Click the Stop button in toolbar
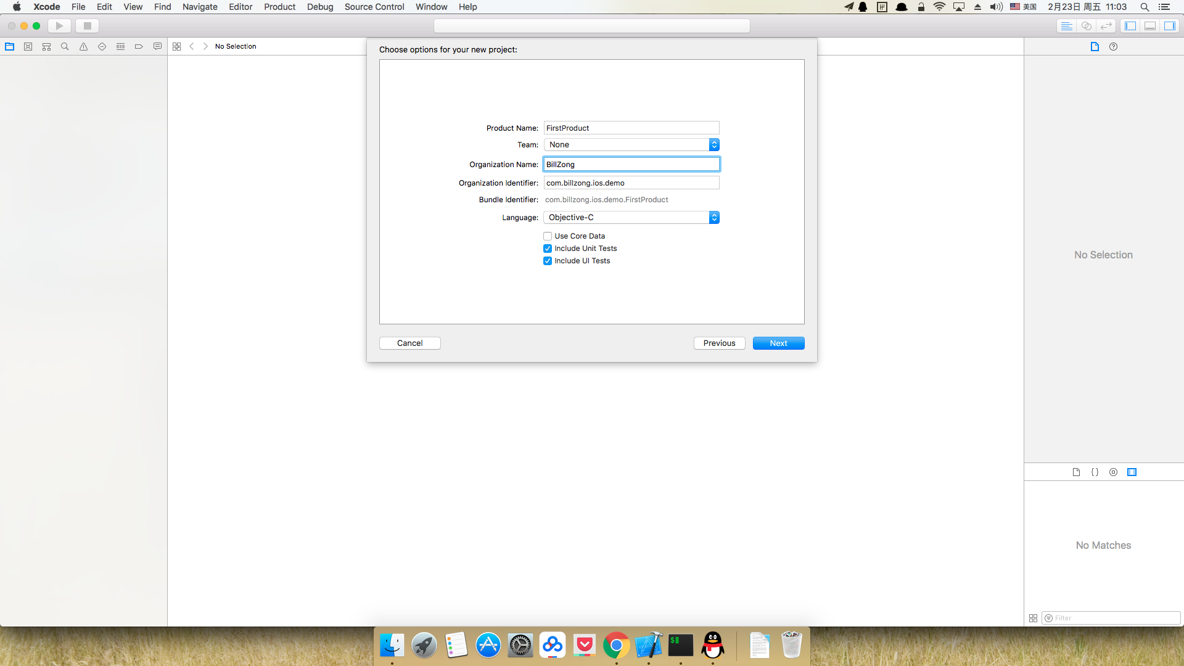The height and width of the screenshot is (666, 1184). coord(87,26)
